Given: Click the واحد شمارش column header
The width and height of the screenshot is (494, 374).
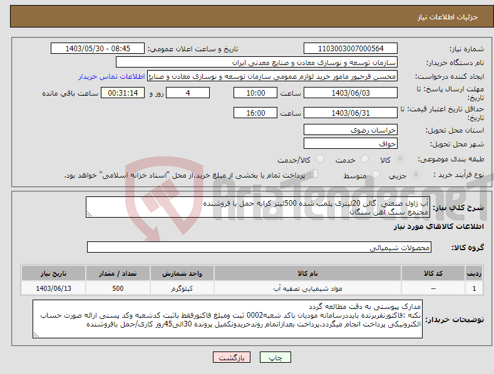Looking at the screenshot, I should (182, 273).
